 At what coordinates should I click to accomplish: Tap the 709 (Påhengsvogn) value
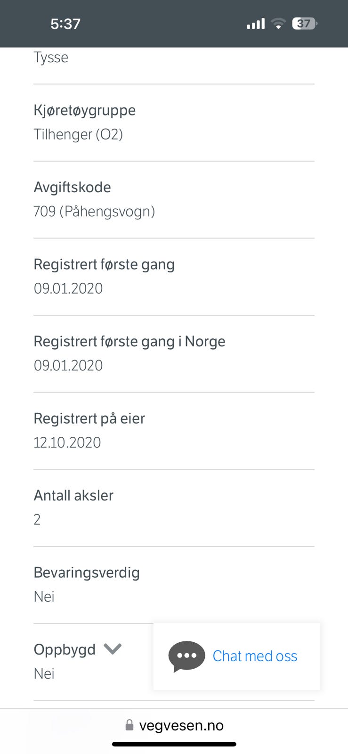tap(94, 212)
